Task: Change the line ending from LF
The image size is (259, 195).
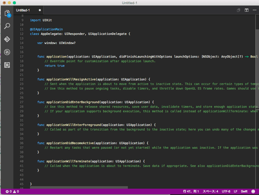Action: pyautogui.click(x=235, y=191)
